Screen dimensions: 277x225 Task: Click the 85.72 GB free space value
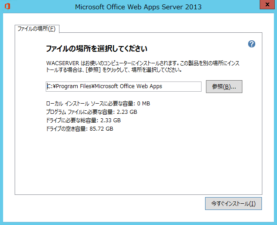(103, 129)
